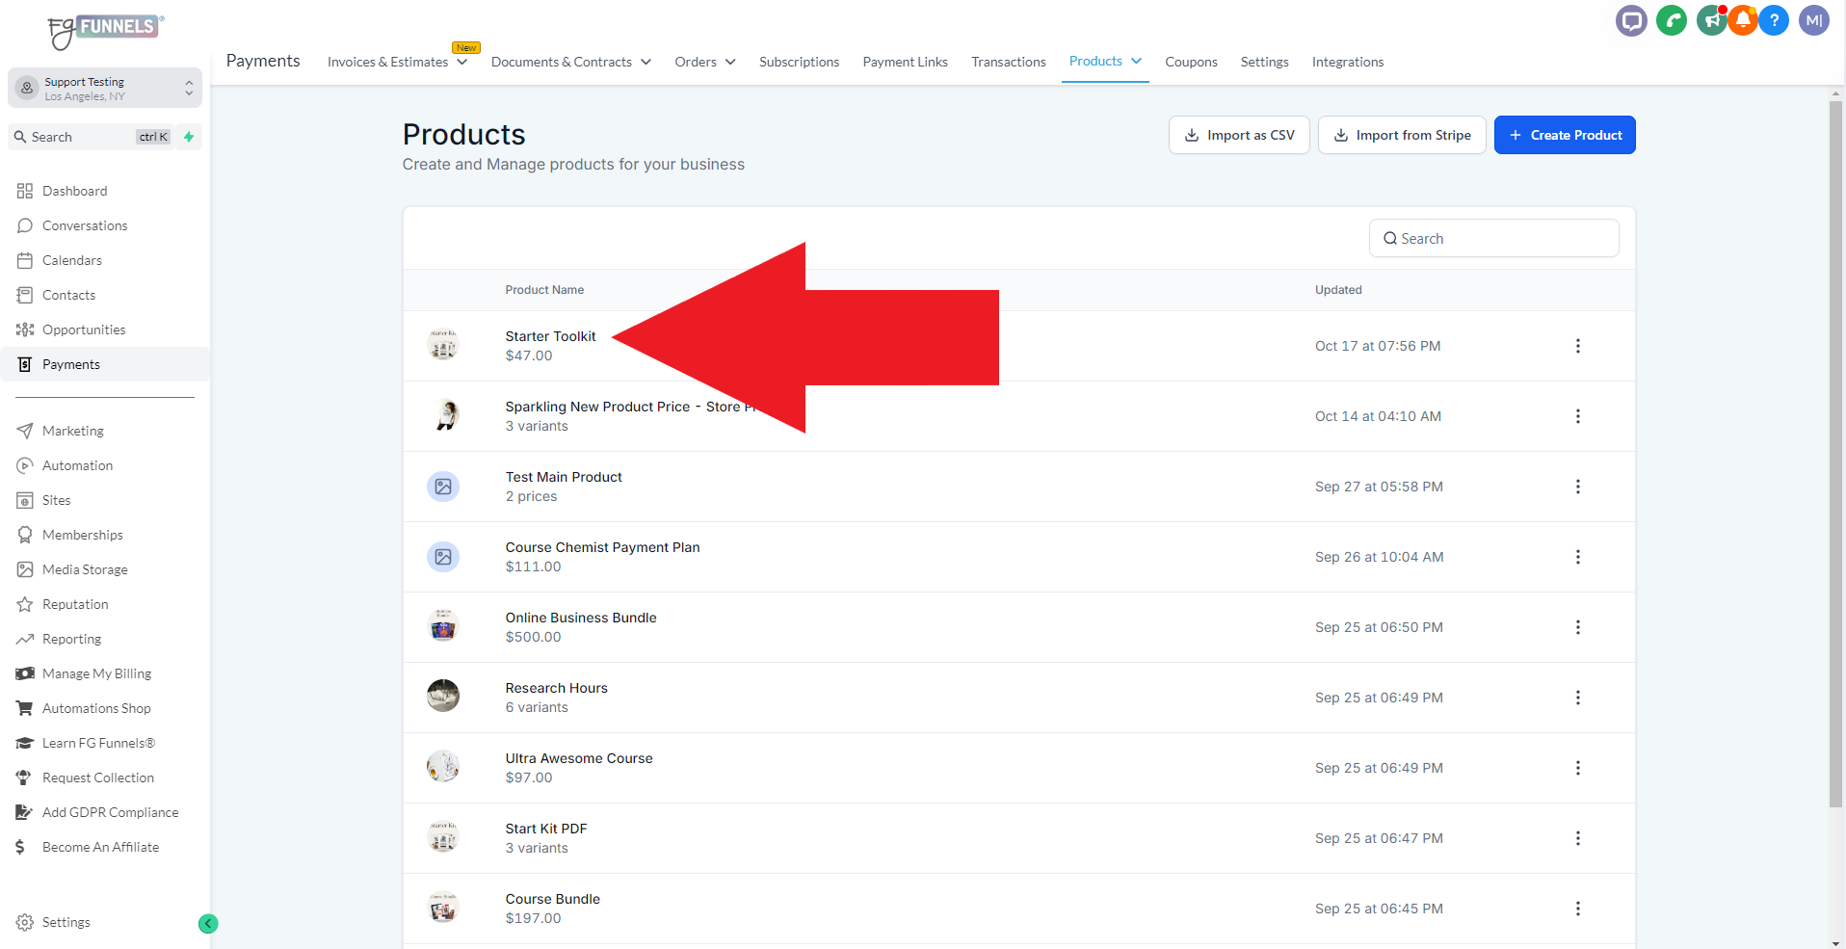Click the sidebar Search field
Viewport: 1846px width, 949px height.
[92, 137]
